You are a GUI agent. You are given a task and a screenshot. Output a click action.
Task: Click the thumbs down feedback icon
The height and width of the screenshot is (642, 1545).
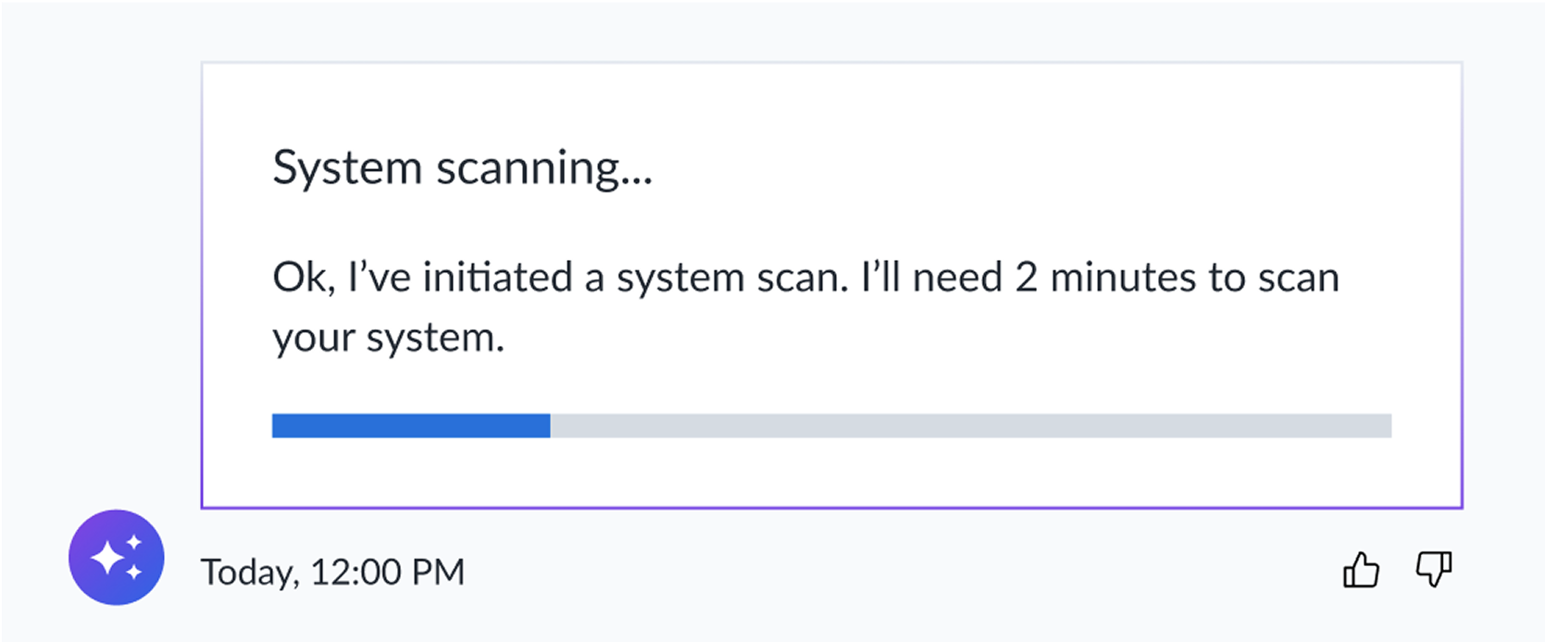tap(1434, 569)
